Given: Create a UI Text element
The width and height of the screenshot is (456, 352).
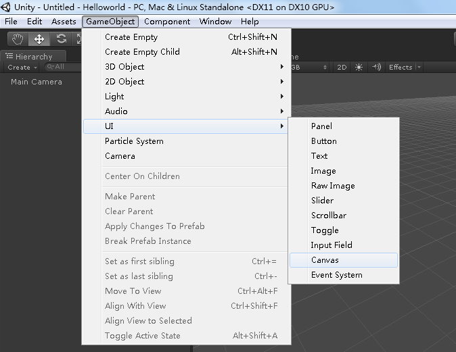Looking at the screenshot, I should (344, 156).
